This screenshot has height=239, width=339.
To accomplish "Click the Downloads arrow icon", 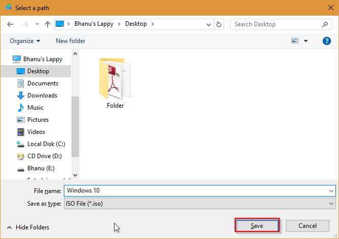I will tap(21, 95).
